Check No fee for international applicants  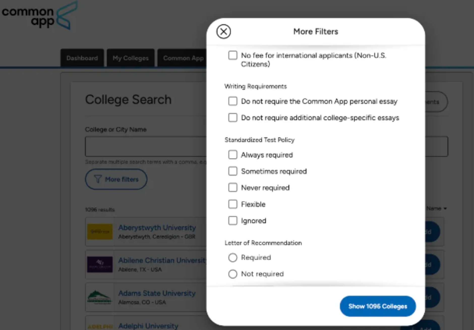click(233, 55)
